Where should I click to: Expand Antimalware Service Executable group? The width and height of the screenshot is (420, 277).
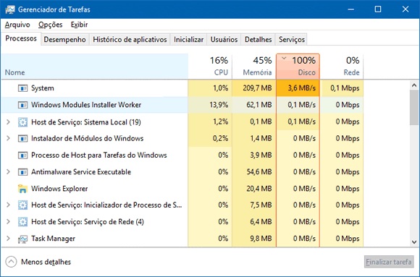(8, 172)
